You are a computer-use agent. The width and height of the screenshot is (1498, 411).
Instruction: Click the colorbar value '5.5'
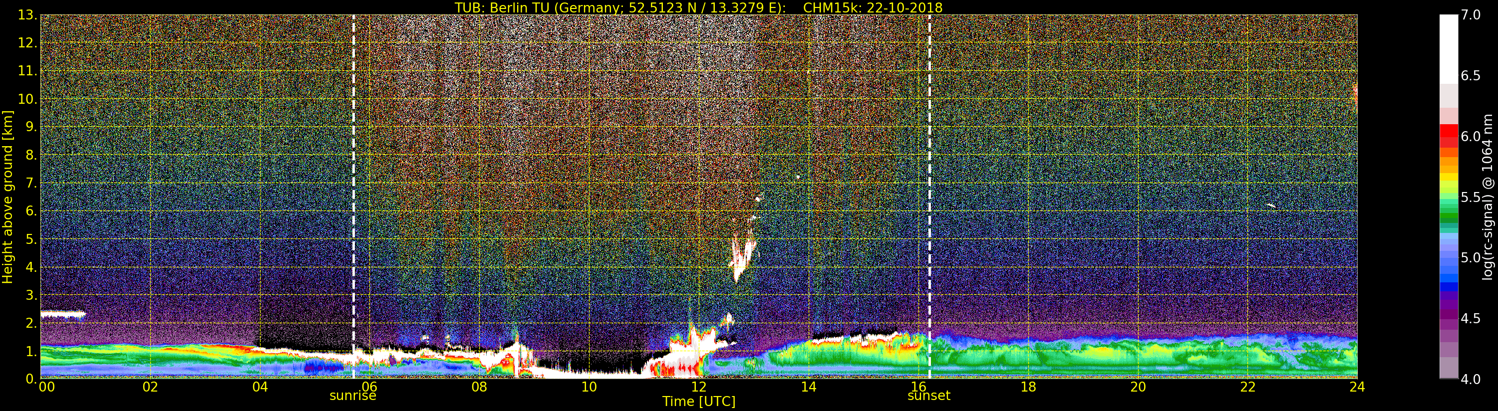coord(1471,197)
